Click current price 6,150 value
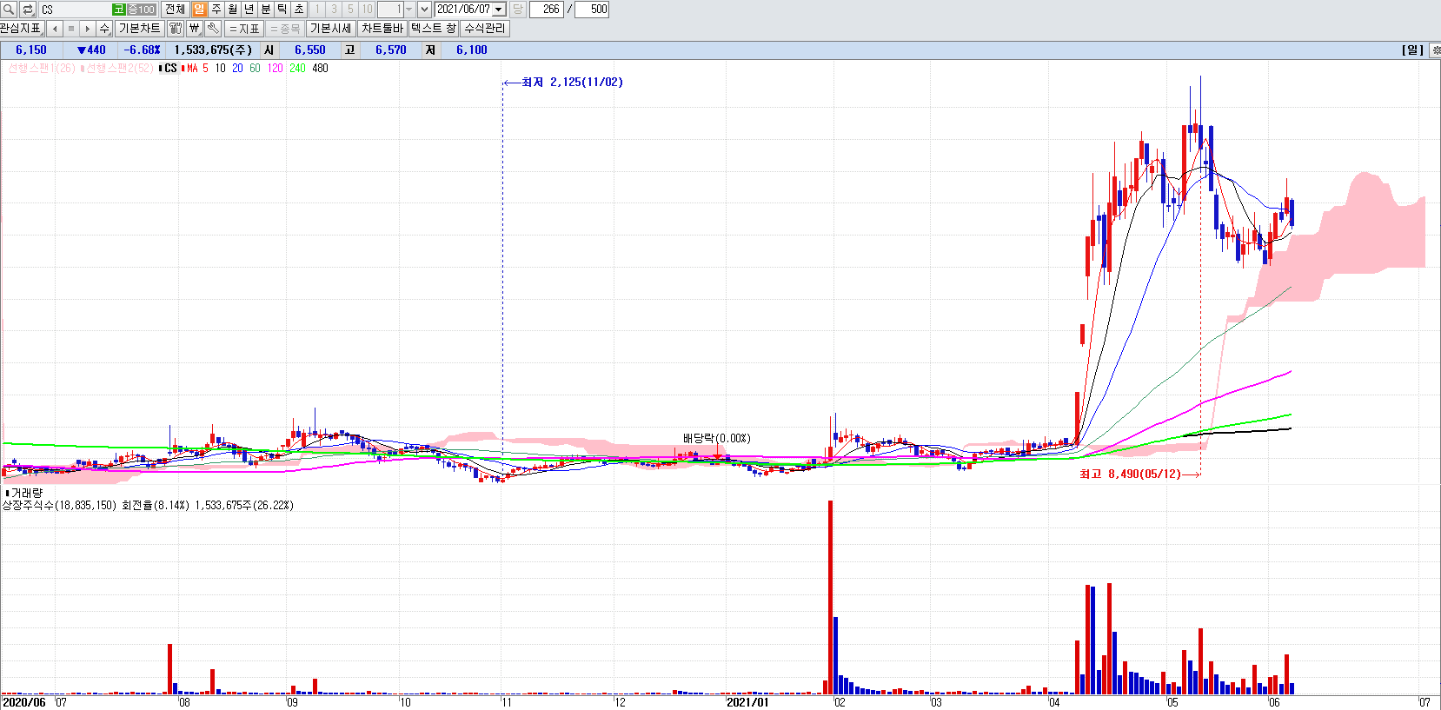Screen dimensions: 1441x710 [x=31, y=50]
